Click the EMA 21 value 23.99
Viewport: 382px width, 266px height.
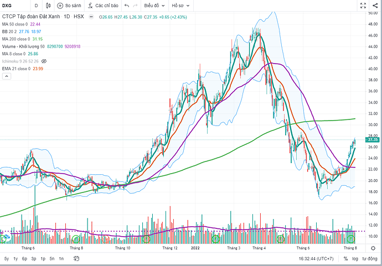point(38,69)
